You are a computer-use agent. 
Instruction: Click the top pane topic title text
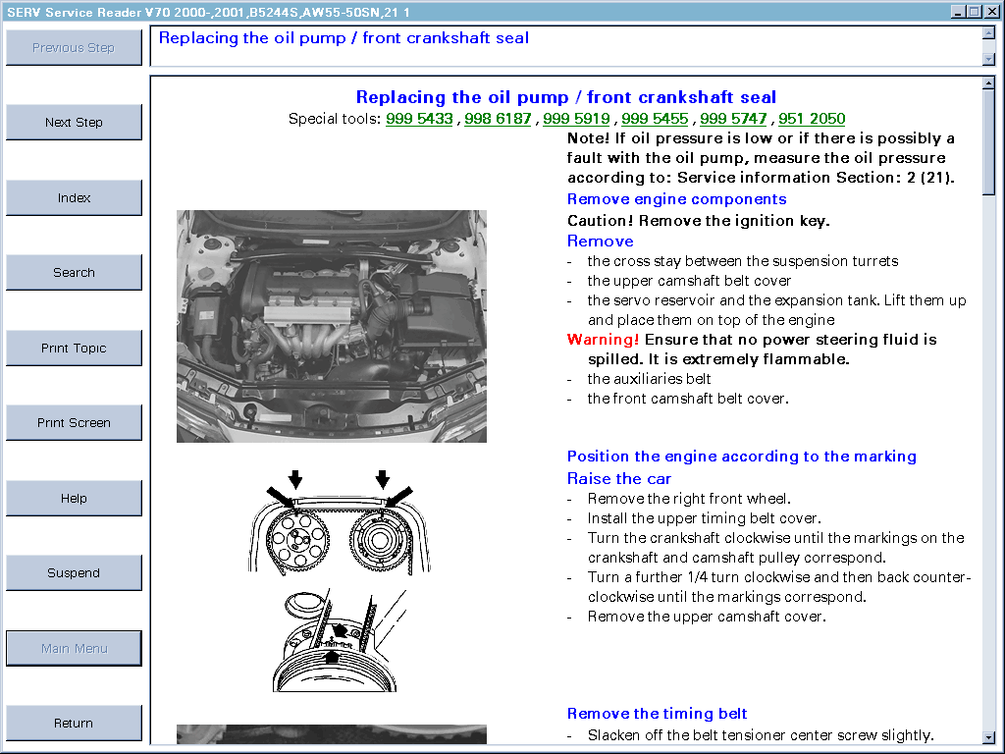pyautogui.click(x=344, y=38)
